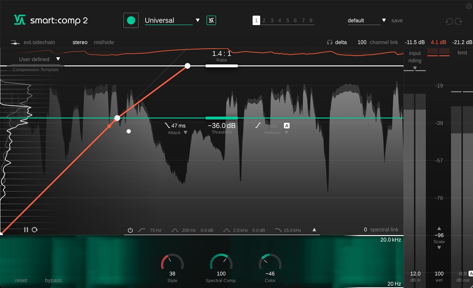Image resolution: width=473 pixels, height=288 pixels.
Task: Click the headphones delta icon
Action: click(329, 42)
